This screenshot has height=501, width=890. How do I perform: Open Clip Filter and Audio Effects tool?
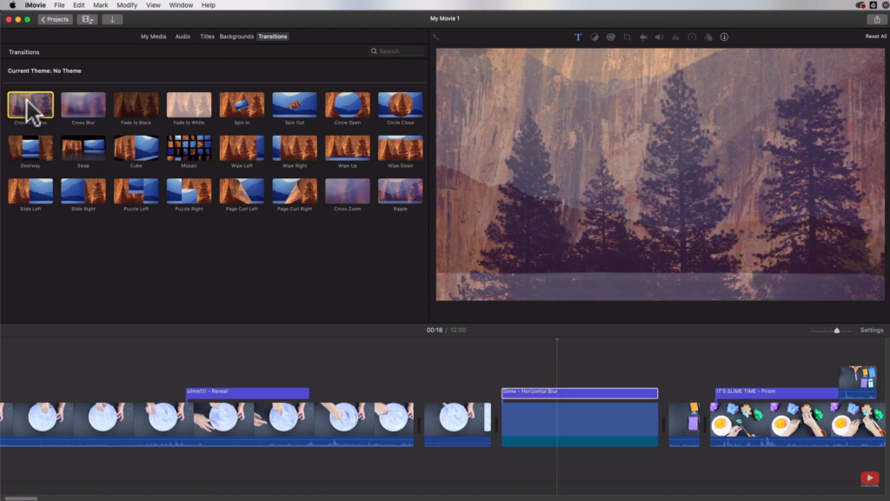[x=708, y=37]
